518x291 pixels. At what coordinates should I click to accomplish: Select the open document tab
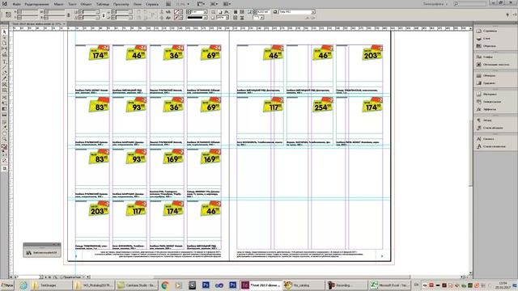point(37,24)
